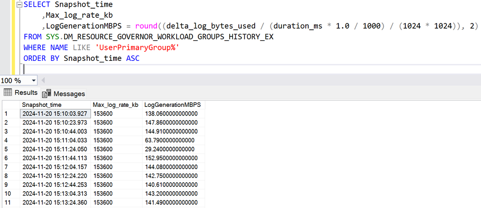
Task: Select the LogGenerationMBPS column header
Action: [173, 105]
